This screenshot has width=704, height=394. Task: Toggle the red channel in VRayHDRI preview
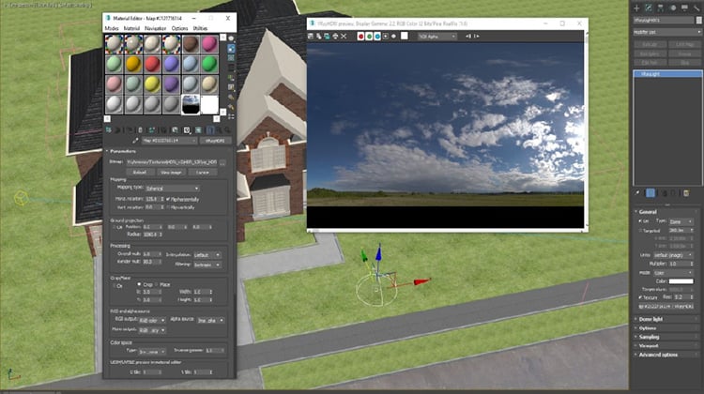(x=360, y=36)
